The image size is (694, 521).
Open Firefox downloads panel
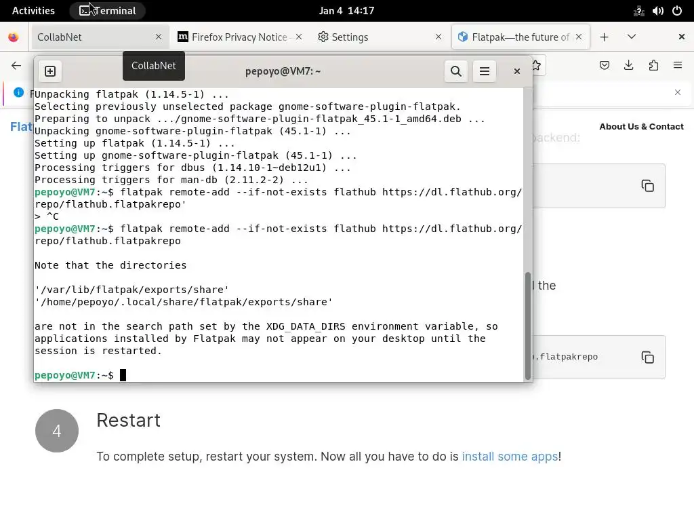[628, 66]
